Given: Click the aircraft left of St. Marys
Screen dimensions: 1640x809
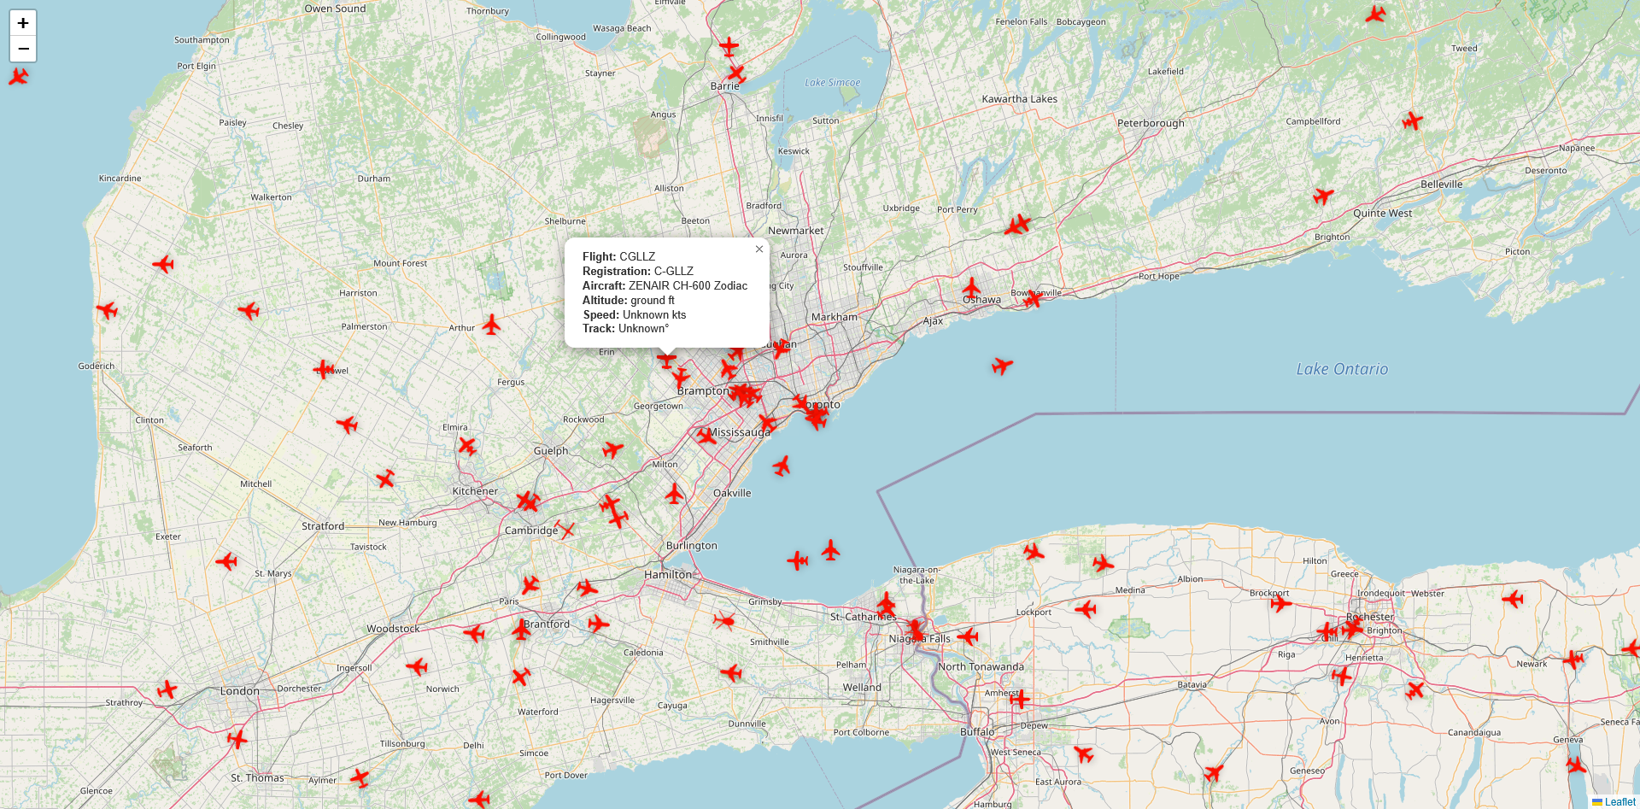Looking at the screenshot, I should click(226, 561).
